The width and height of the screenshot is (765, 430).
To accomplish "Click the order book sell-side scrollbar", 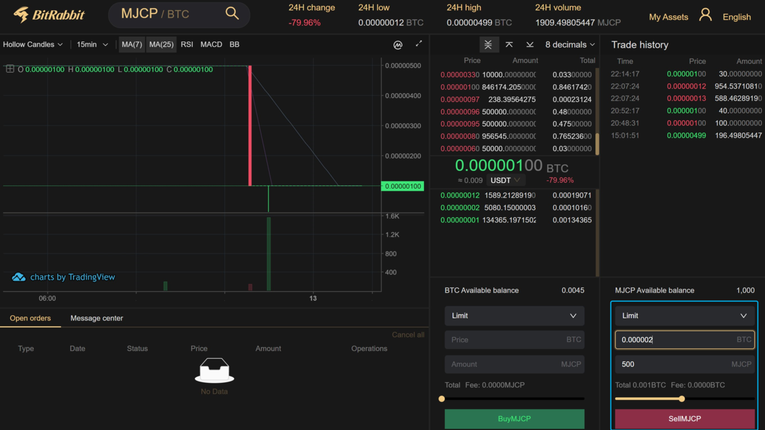I will (x=597, y=143).
